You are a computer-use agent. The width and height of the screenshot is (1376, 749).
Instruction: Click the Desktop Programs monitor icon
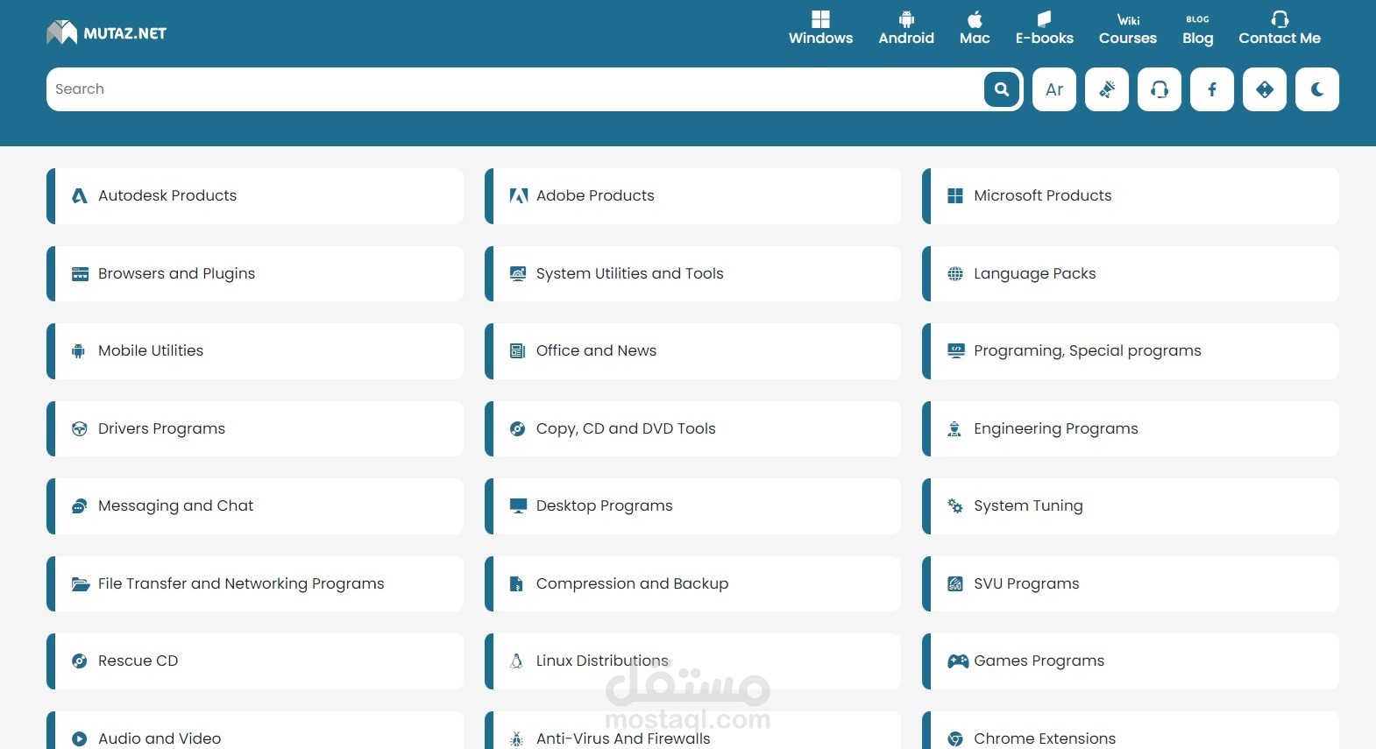(518, 506)
